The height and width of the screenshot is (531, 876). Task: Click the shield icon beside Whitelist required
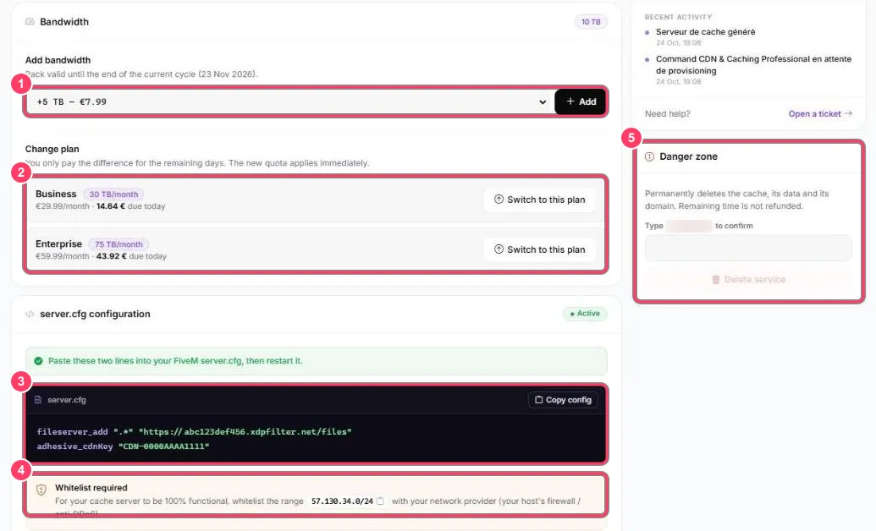pos(41,490)
